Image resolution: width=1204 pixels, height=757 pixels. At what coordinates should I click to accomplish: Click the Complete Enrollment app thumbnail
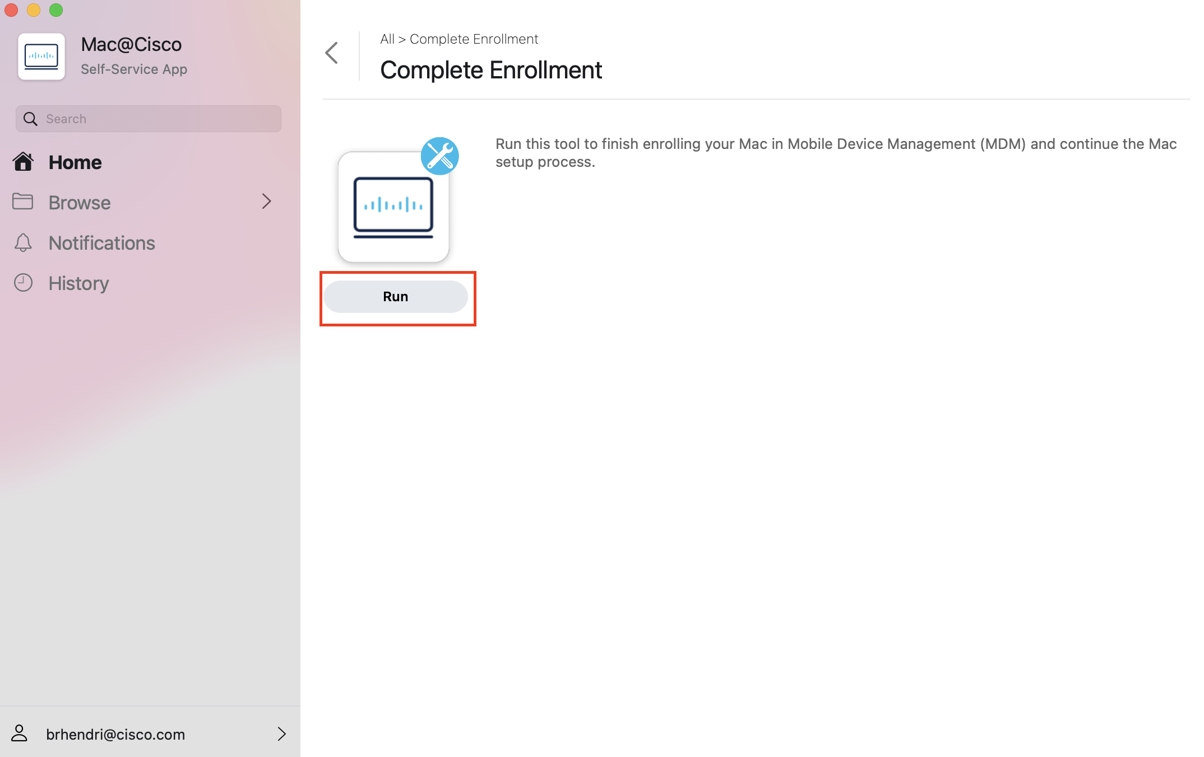click(x=393, y=207)
